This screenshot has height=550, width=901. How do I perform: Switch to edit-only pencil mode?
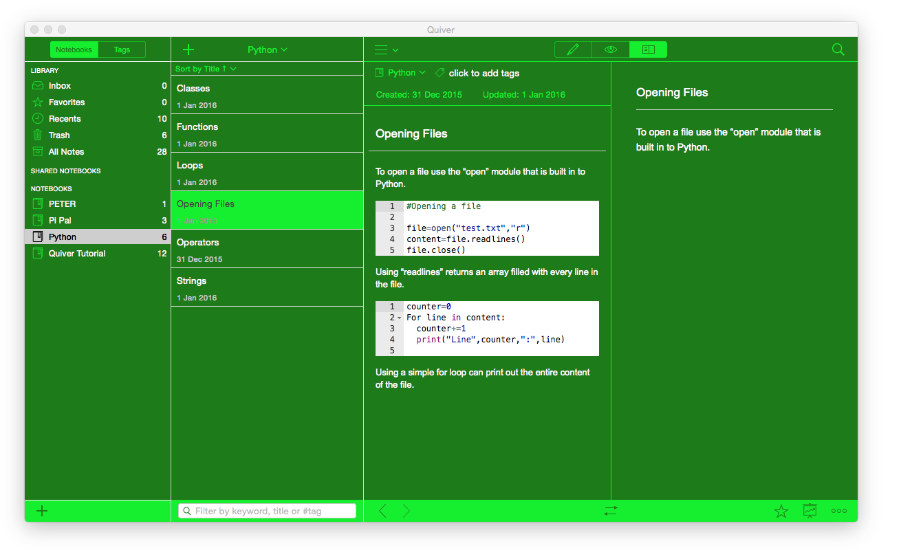(x=573, y=49)
